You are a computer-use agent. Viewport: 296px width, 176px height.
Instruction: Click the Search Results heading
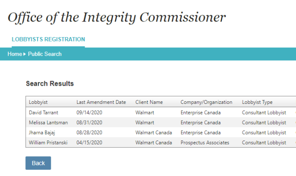click(49, 84)
